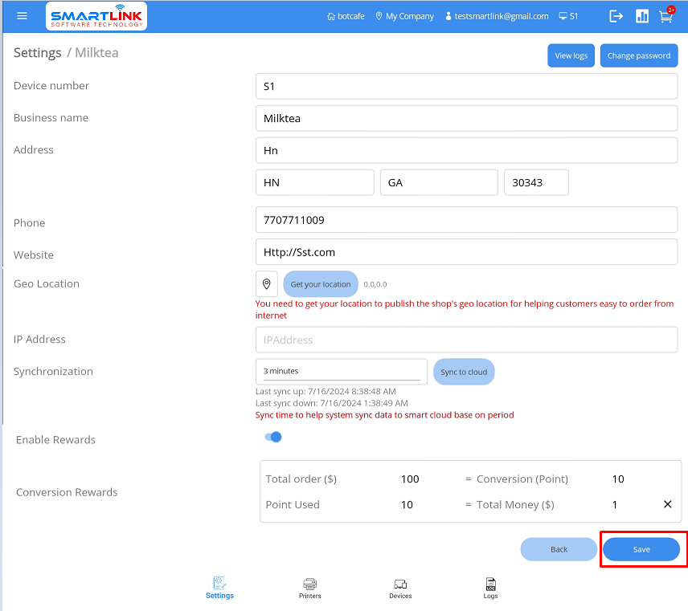
Task: Switch to the Printers tab
Action: pos(309,588)
